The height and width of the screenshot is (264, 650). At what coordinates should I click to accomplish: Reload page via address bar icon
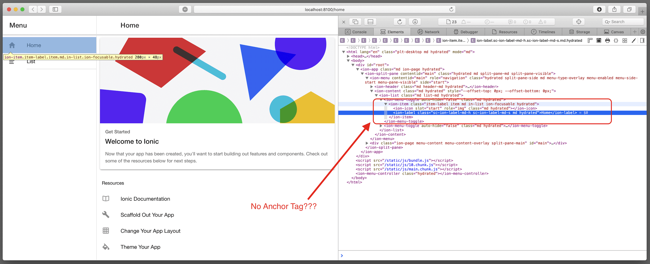coord(451,9)
